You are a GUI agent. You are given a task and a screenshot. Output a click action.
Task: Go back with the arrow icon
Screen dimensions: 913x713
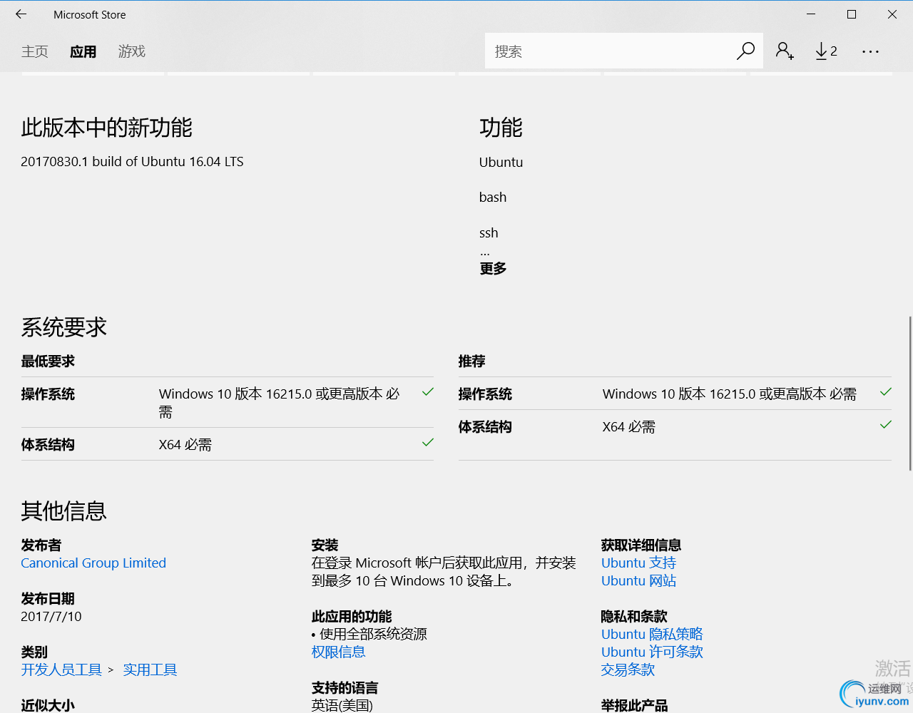pyautogui.click(x=21, y=14)
